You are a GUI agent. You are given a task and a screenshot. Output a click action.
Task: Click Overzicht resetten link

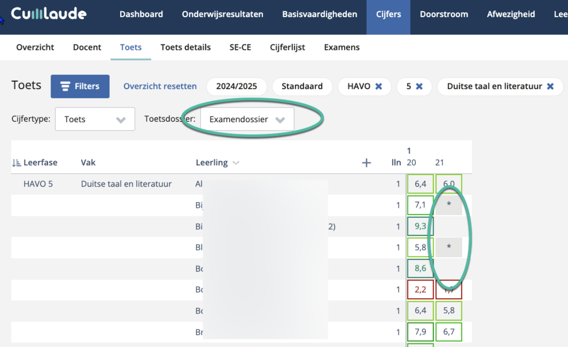pos(160,86)
